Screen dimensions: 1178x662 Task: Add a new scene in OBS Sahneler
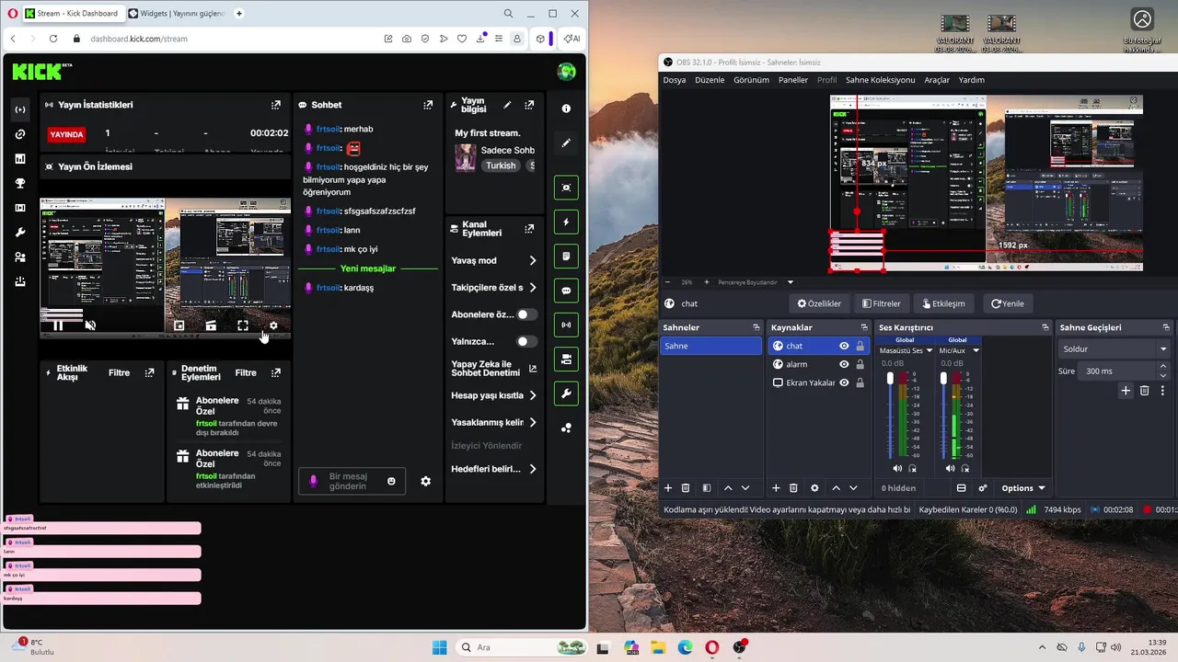[669, 488]
